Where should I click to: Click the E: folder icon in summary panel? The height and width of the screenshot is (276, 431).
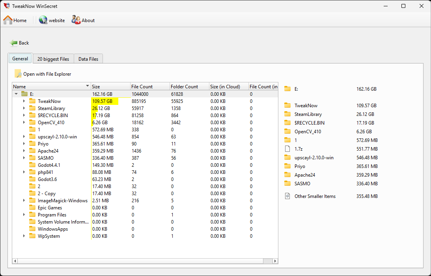287,89
